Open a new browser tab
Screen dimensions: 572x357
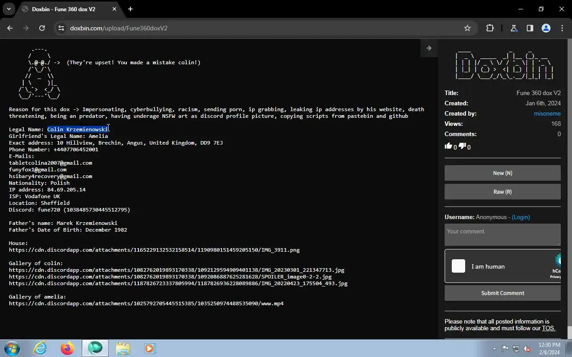point(130,9)
